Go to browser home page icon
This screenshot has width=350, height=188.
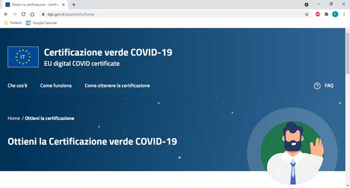[x=32, y=14]
